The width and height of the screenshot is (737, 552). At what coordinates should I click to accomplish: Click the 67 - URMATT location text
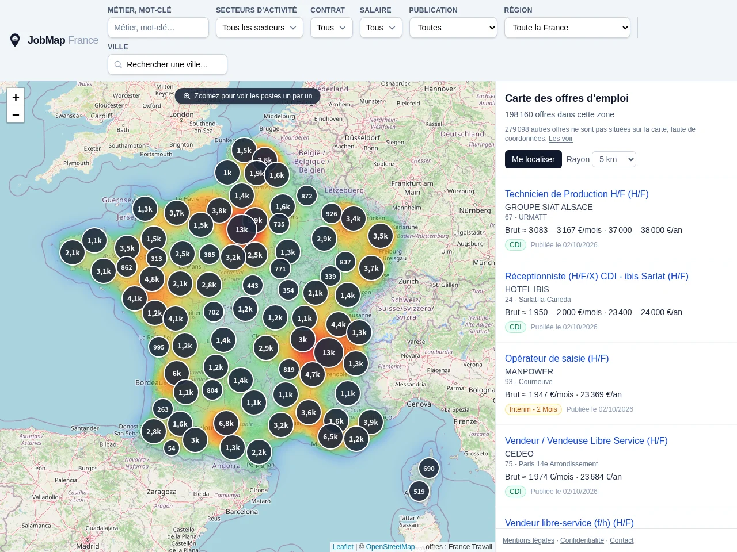[x=526, y=217]
